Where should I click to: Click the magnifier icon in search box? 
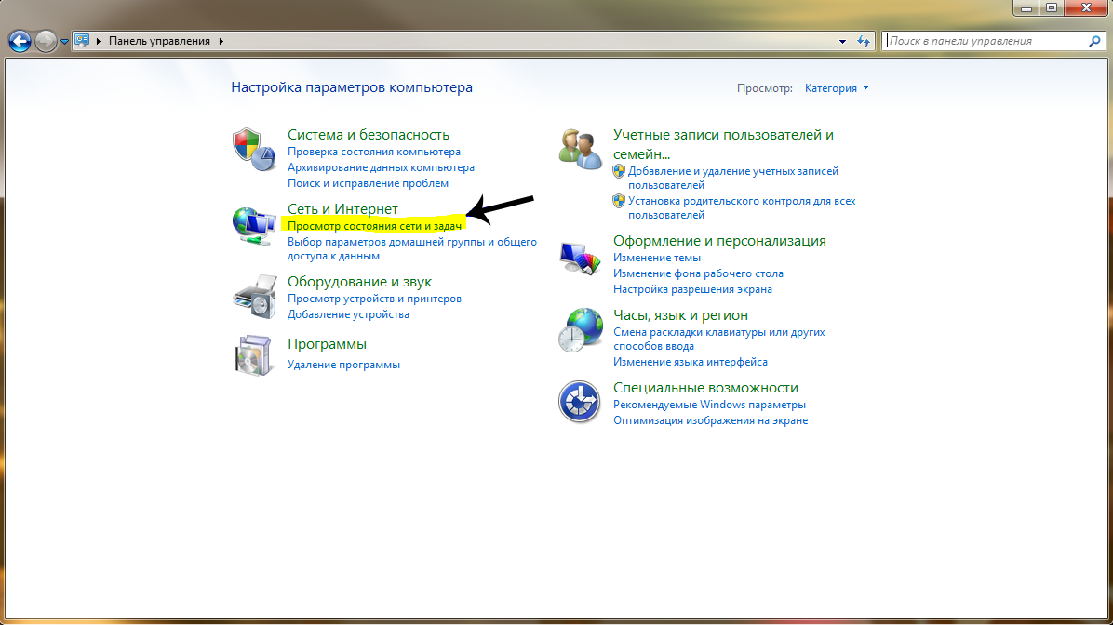[x=1094, y=41]
